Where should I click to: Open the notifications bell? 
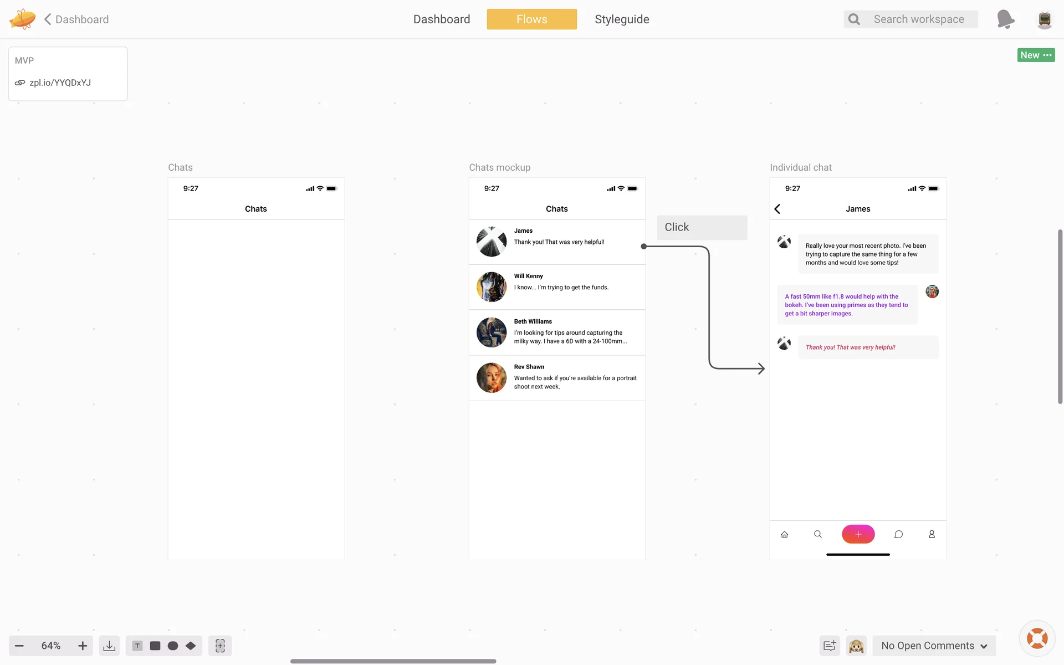tap(1005, 19)
